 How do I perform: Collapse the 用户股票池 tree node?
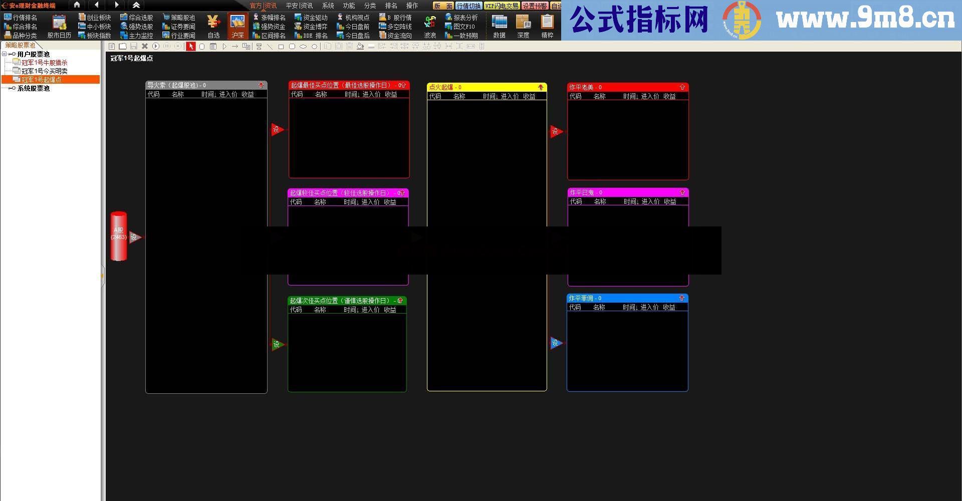pos(5,54)
